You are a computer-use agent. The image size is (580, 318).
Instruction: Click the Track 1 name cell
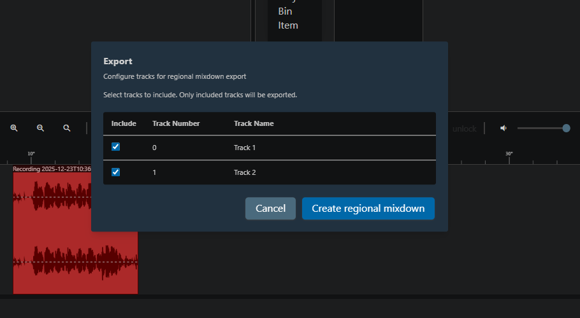pos(245,148)
